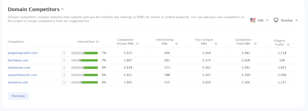Click the 1,667 unique KWs value
Image resolution: width=308 pixels, height=111 pixels.
pos(128,60)
